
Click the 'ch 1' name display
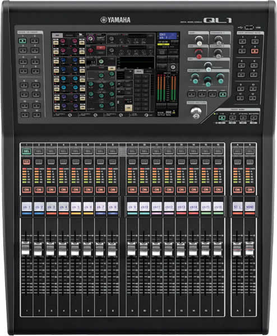pyautogui.click(x=26, y=207)
